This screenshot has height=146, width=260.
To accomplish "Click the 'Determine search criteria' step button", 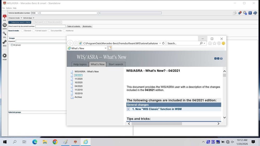I will tap(20, 22).
